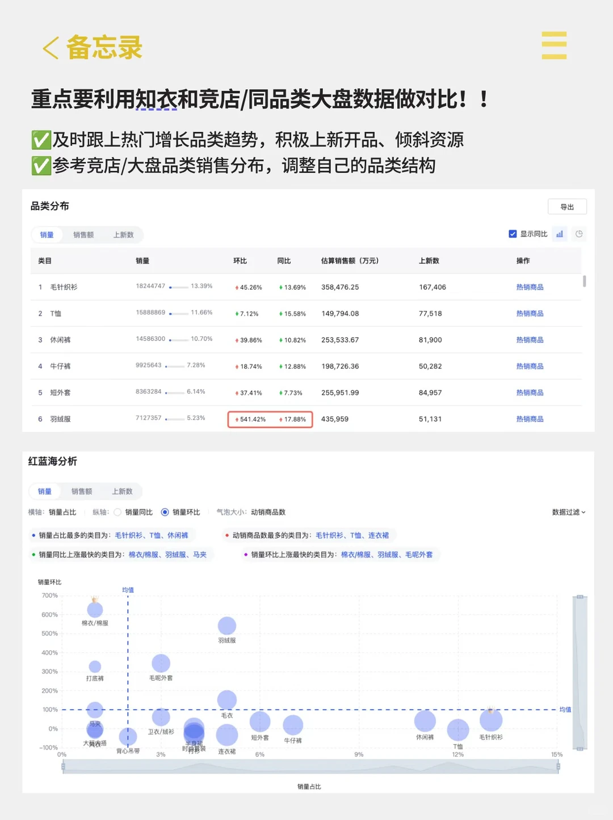This screenshot has height=820, width=613.
Task: Switch to pie chart view icon
Action: pyautogui.click(x=578, y=234)
